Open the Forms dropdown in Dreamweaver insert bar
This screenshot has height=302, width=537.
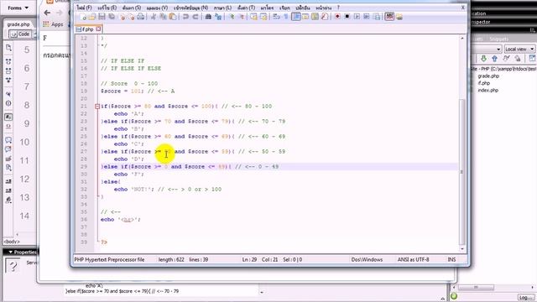pyautogui.click(x=18, y=8)
